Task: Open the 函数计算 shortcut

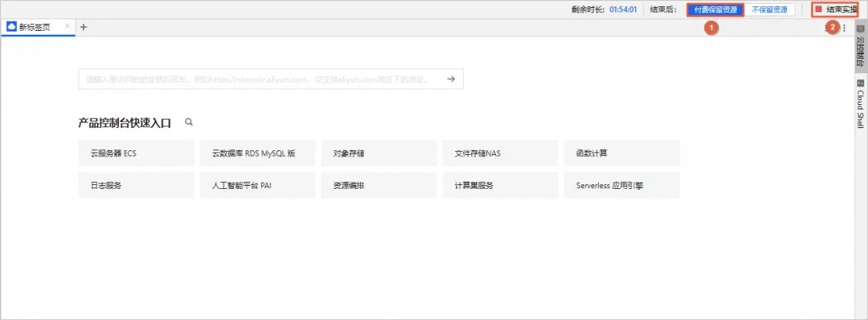Action: click(x=621, y=153)
